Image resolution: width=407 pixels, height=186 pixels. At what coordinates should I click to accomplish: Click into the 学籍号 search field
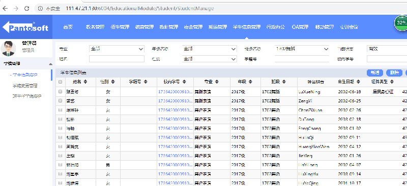302,59
